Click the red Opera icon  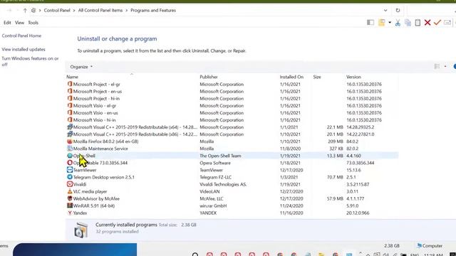coord(70,163)
